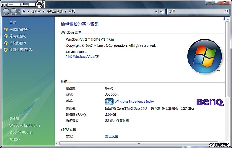Click the 5.0 rating score badge
This screenshot has width=232, height=148.
(109, 101)
